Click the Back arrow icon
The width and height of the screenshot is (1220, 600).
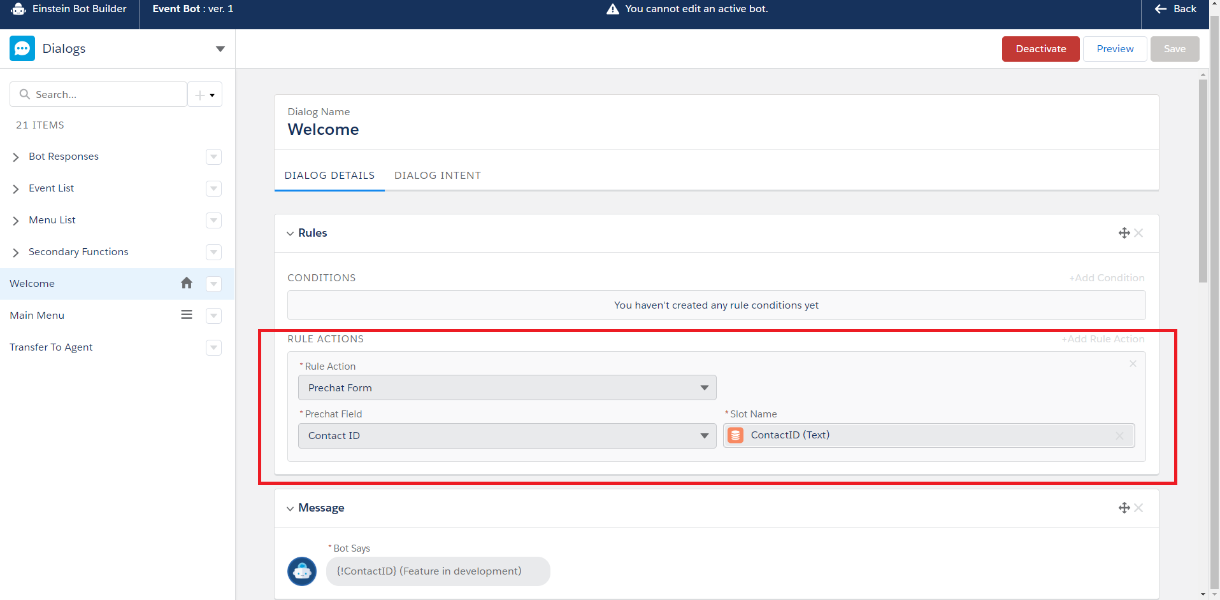pos(1161,9)
